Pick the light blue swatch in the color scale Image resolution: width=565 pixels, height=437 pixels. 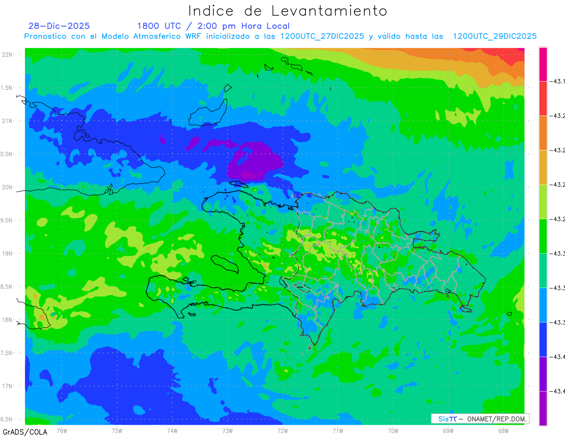543,305
